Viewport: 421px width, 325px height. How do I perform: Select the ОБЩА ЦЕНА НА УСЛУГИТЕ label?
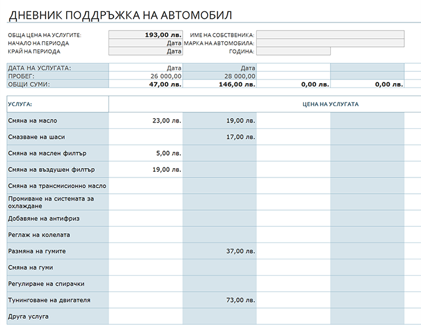pos(44,35)
